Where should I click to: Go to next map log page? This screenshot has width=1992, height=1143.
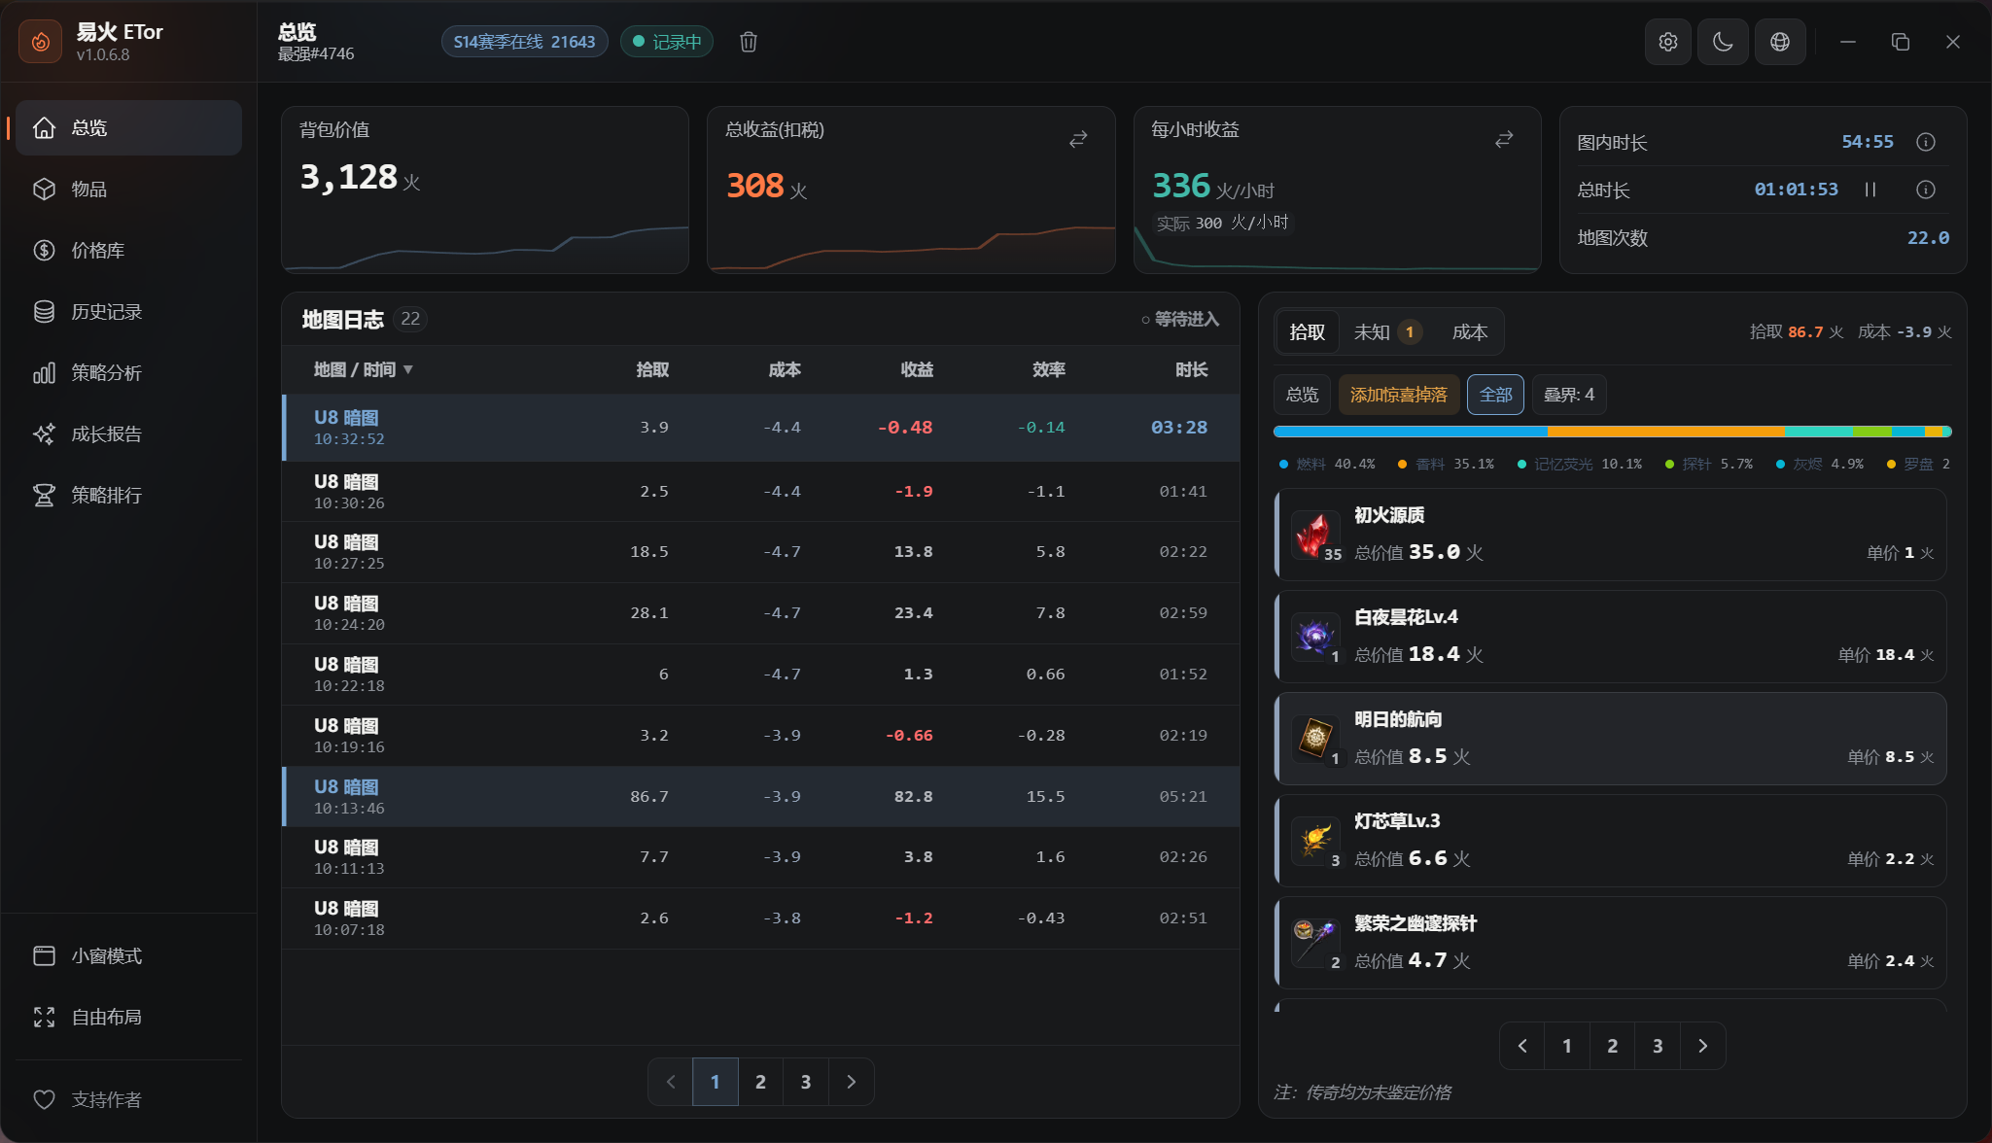(x=852, y=1082)
